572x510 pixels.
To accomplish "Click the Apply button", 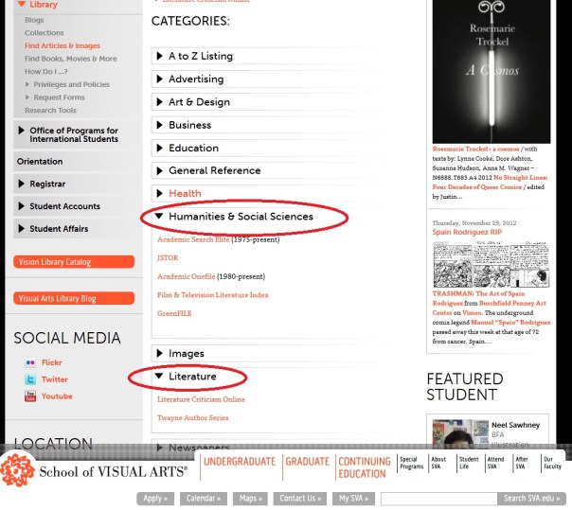I will 155,499.
